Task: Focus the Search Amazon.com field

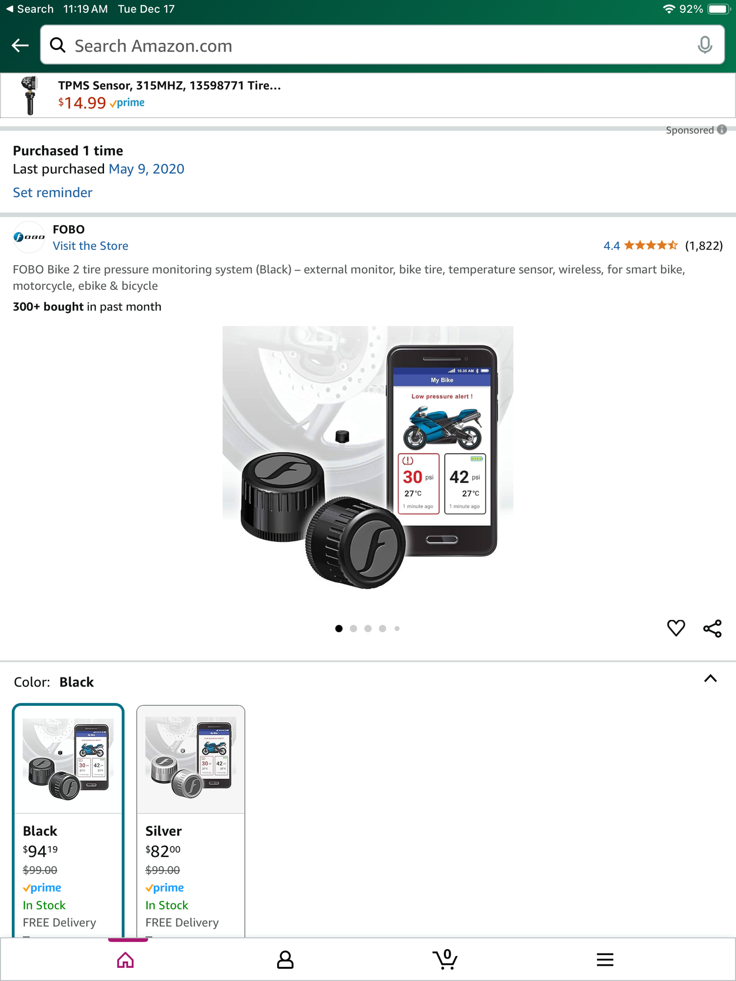Action: point(373,46)
